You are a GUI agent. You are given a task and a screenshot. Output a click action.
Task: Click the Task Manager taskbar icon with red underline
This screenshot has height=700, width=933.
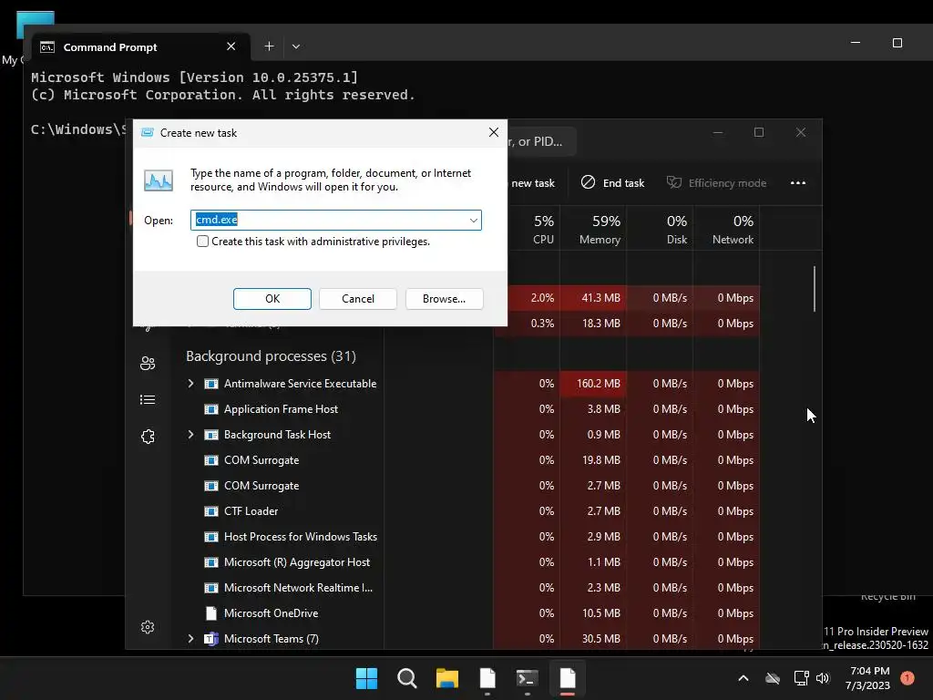click(568, 678)
